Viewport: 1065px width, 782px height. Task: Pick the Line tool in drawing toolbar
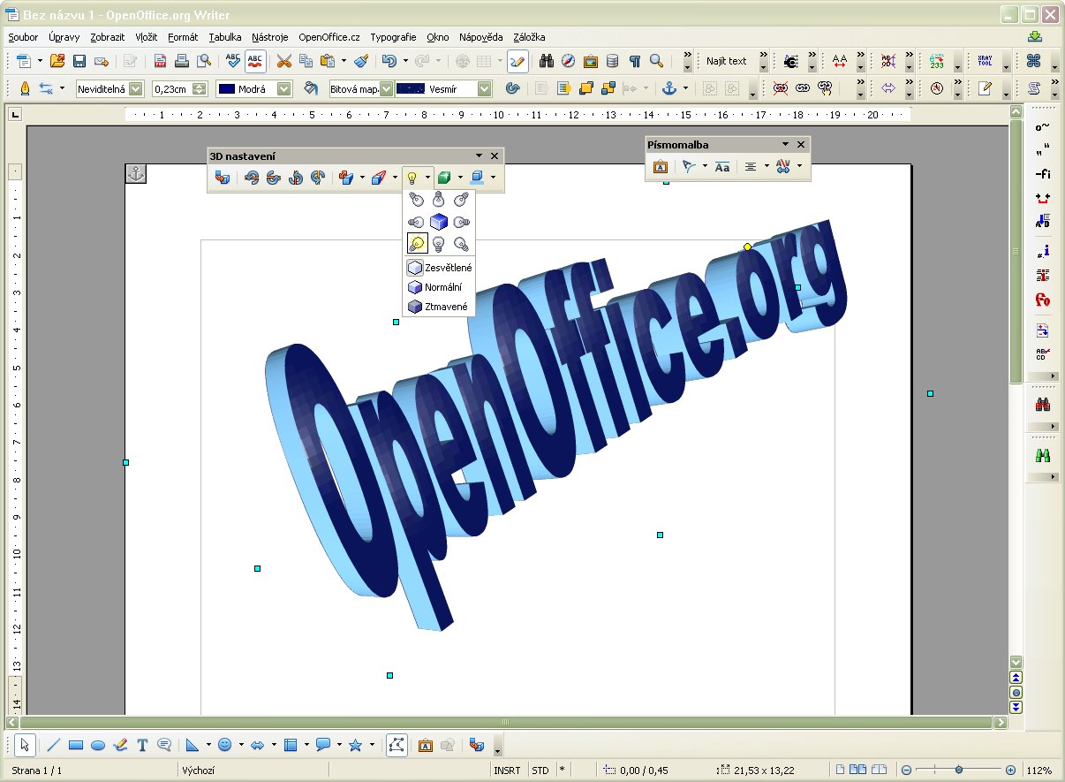pos(54,745)
